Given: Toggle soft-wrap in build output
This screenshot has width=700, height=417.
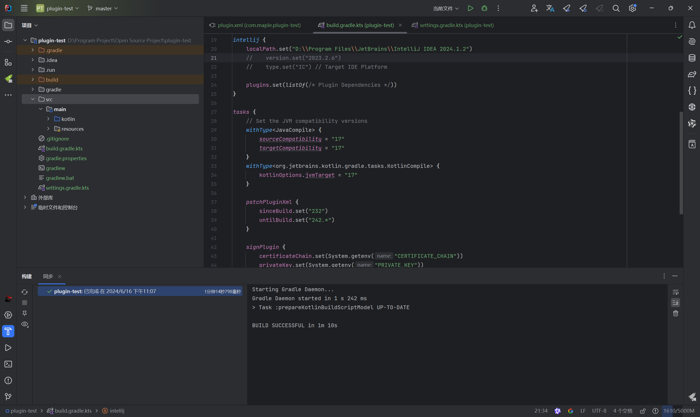Looking at the screenshot, I should click(676, 292).
